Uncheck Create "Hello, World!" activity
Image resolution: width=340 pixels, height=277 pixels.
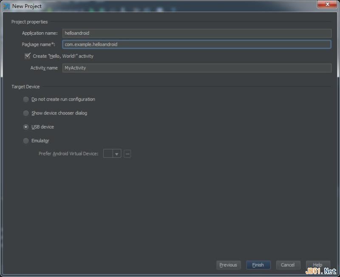click(x=28, y=56)
